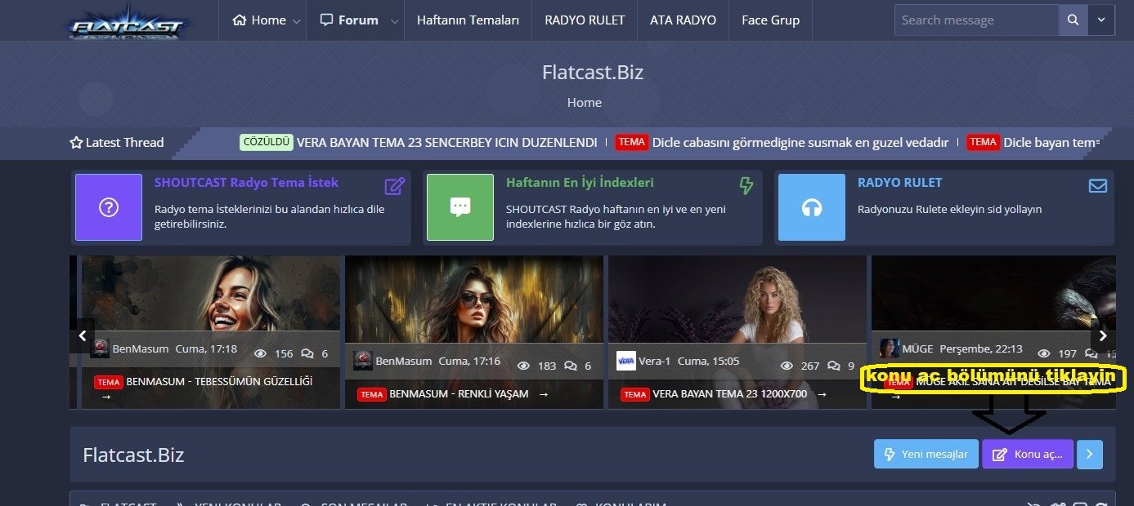
Task: Expand advanced search options chevron
Action: coord(1101,20)
